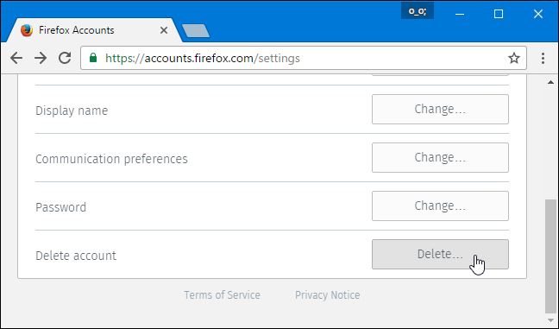Click the Firefox logo favicon on the tab
Screen dimensions: 559x329
click(27, 30)
